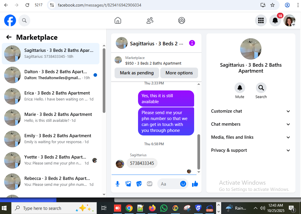
Task: Click the conversation list scrollbar thumb
Action: tap(104, 81)
